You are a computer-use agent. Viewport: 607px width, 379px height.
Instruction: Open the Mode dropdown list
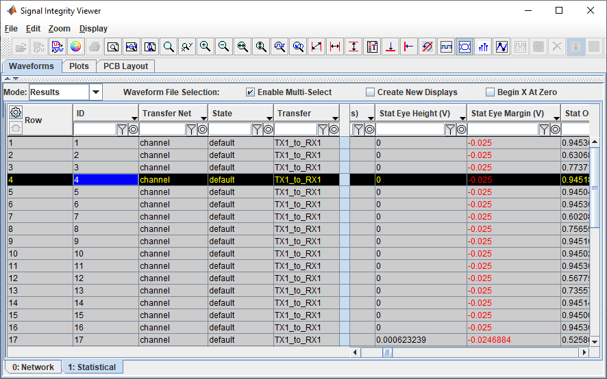click(x=96, y=92)
